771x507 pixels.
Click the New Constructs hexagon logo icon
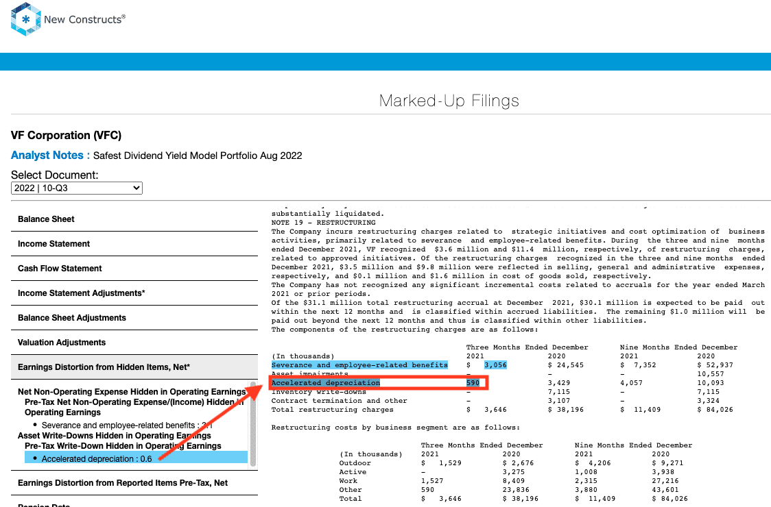(25, 19)
